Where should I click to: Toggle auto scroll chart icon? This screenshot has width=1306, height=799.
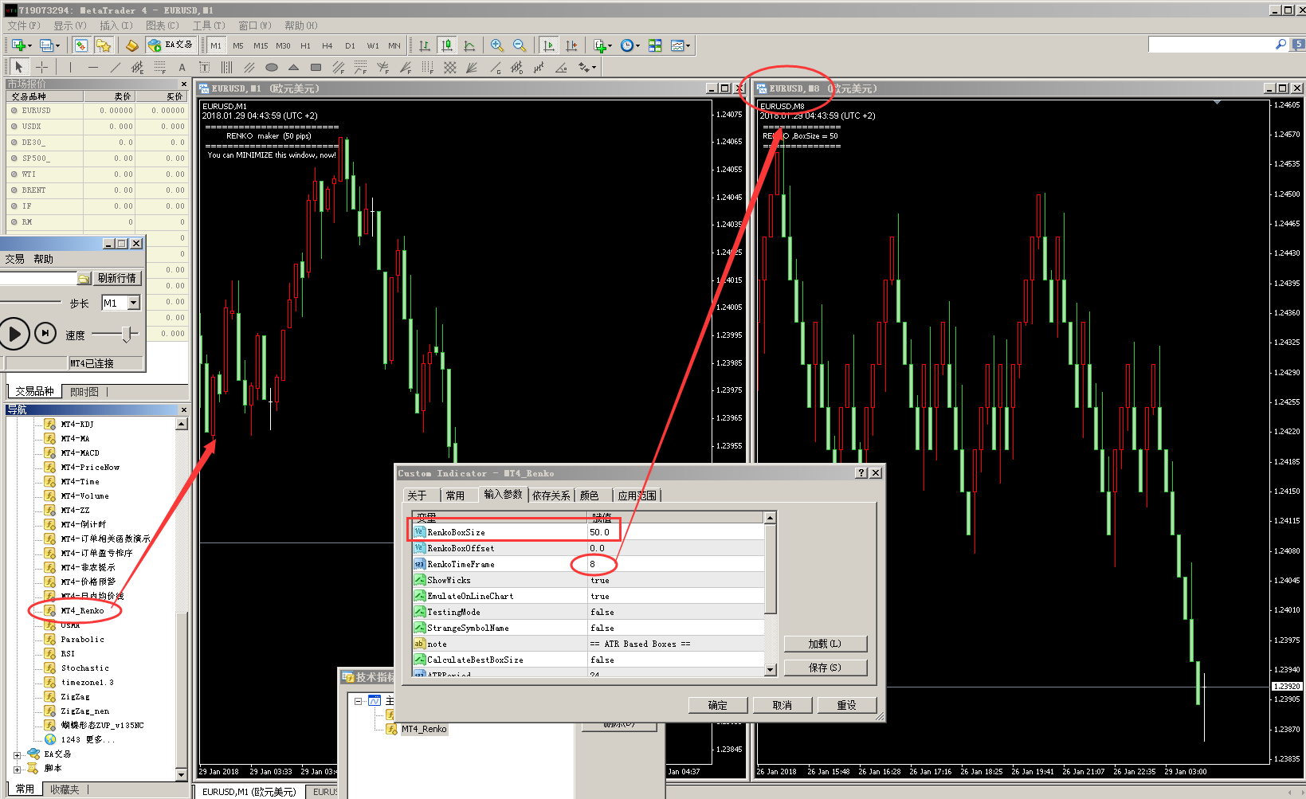pyautogui.click(x=548, y=45)
